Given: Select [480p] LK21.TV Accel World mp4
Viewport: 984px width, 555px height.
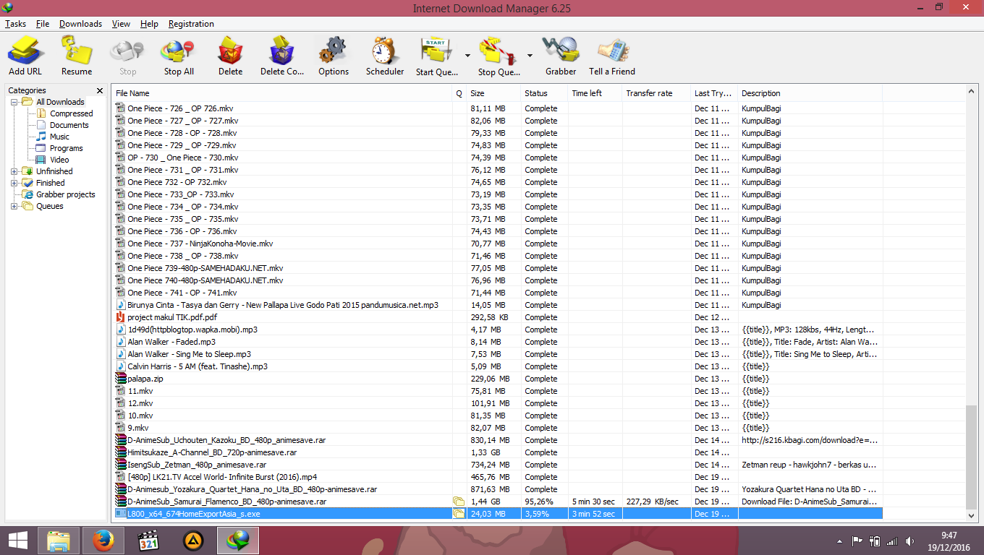Looking at the screenshot, I should [222, 477].
